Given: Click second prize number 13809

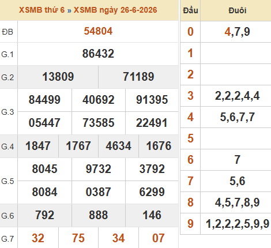Looking at the screenshot, I should pyautogui.click(x=58, y=77).
